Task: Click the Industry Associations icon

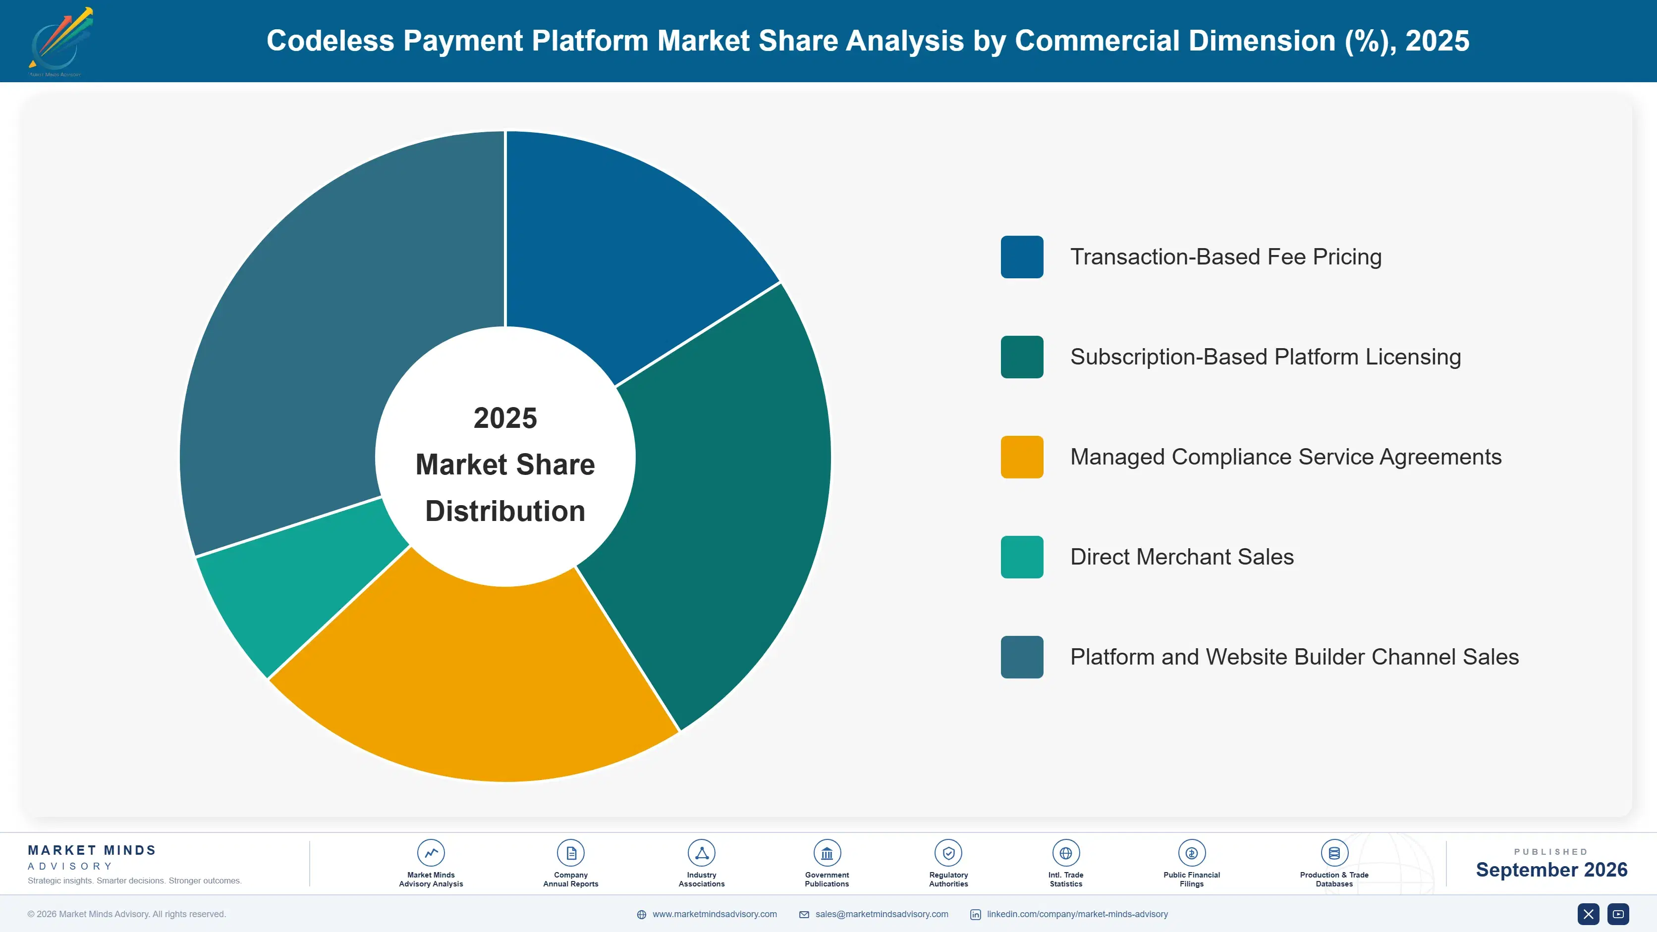Action: [x=701, y=853]
